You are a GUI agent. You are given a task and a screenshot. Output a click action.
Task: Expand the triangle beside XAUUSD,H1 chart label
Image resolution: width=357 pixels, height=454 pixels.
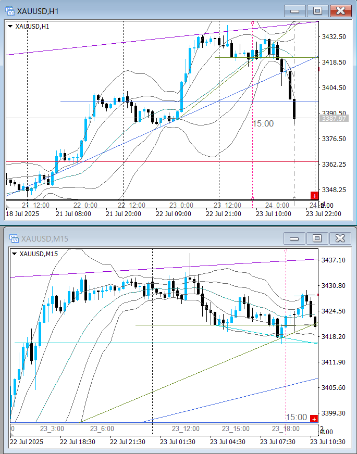coord(10,26)
